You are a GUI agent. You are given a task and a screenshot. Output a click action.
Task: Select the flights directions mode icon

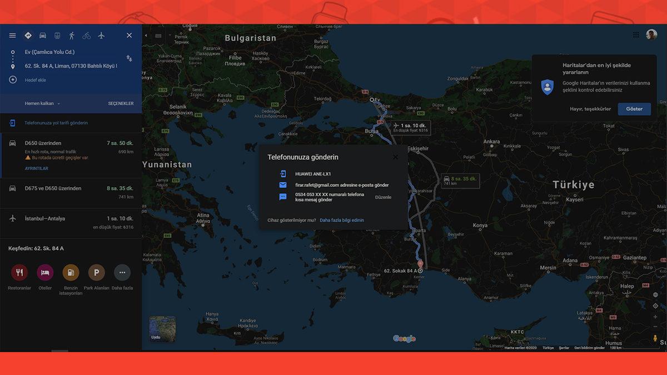[101, 34]
